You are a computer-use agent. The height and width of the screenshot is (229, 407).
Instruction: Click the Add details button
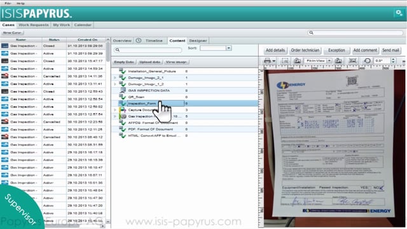click(x=275, y=50)
